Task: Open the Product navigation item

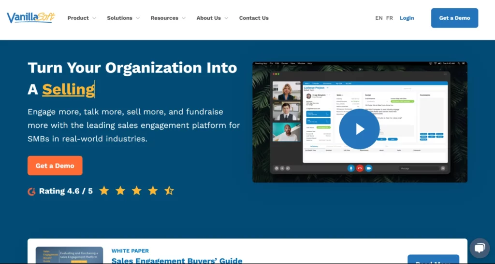Action: click(78, 18)
